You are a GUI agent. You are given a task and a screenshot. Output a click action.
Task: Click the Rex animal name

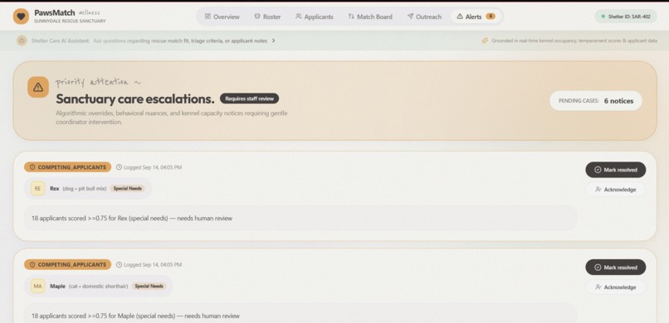click(x=55, y=188)
